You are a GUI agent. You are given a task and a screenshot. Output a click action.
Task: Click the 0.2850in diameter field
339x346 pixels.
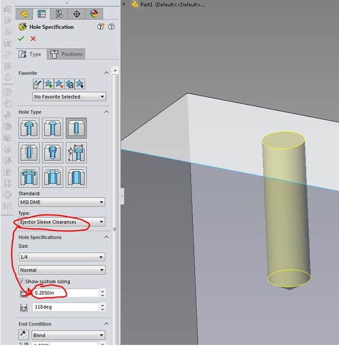(x=65, y=293)
